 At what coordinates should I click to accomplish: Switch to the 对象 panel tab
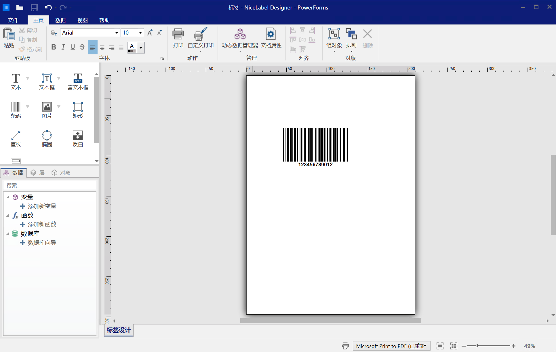(x=61, y=173)
